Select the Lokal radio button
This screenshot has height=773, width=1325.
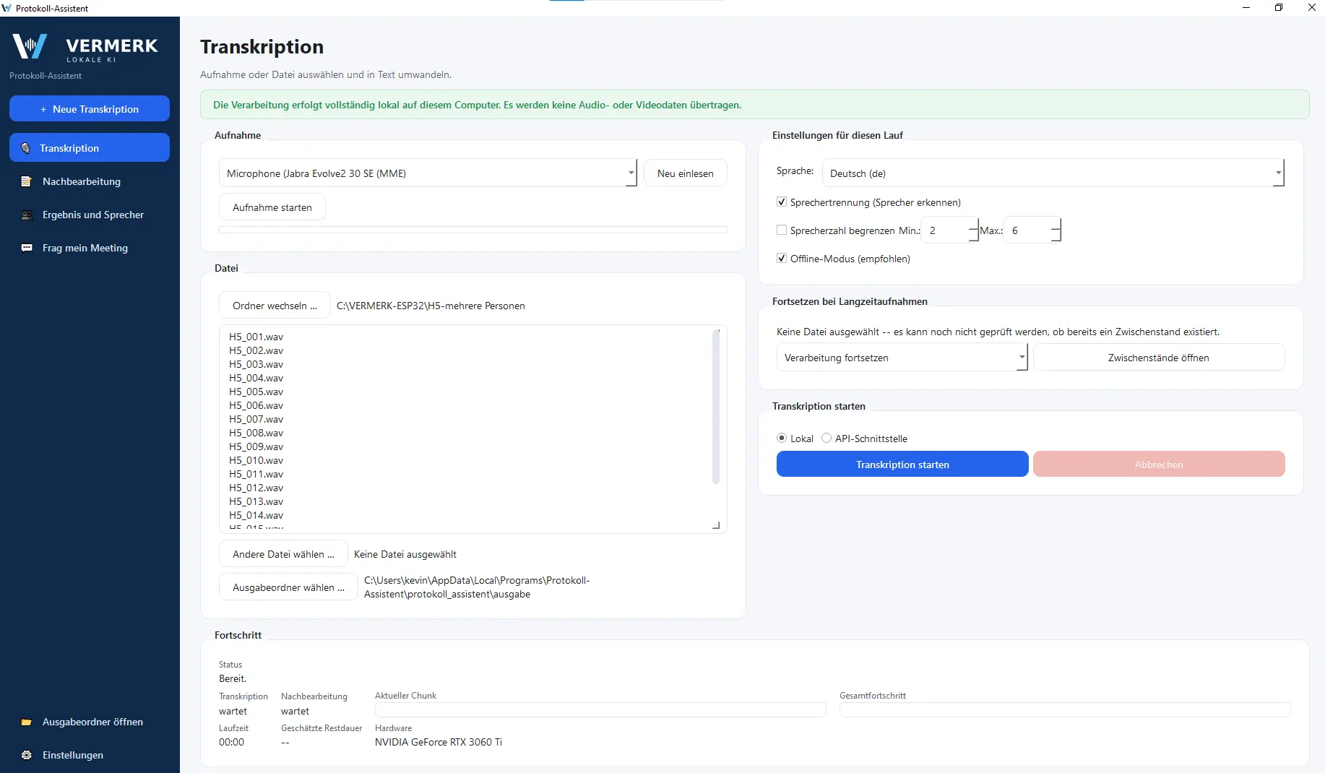point(782,438)
